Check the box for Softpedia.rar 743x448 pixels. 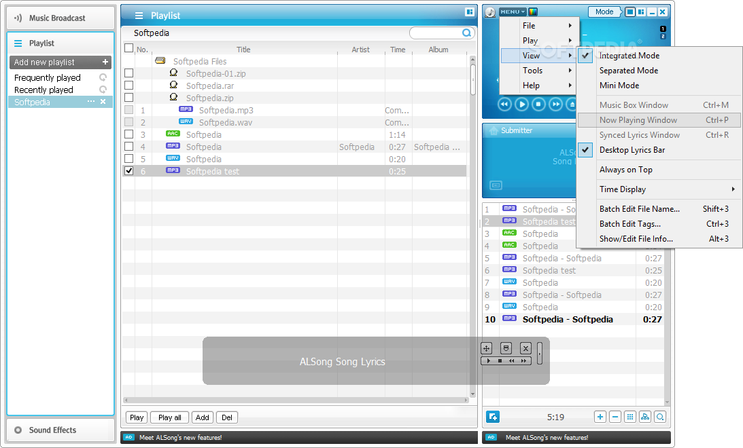(x=129, y=85)
